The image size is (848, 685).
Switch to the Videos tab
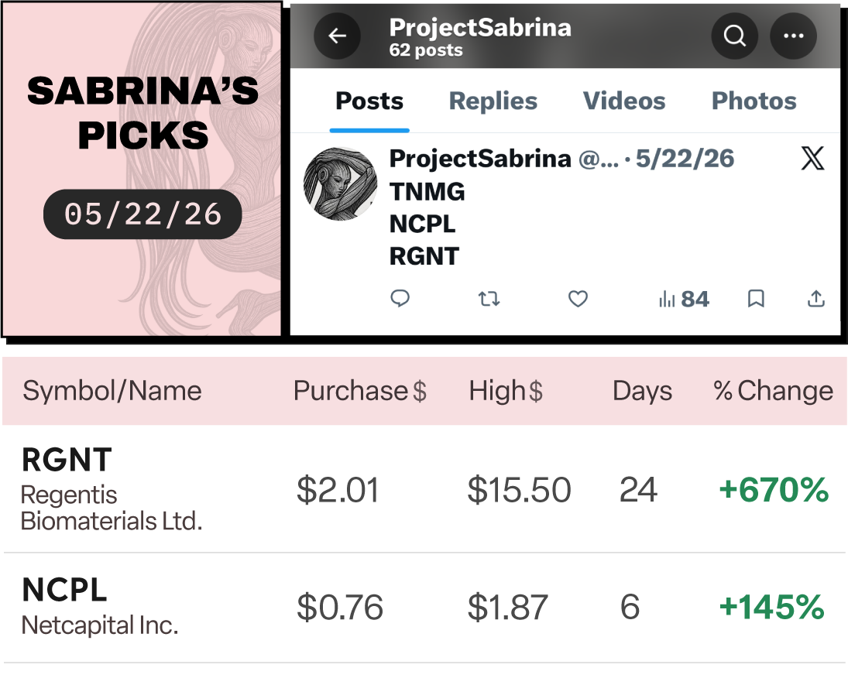click(624, 101)
